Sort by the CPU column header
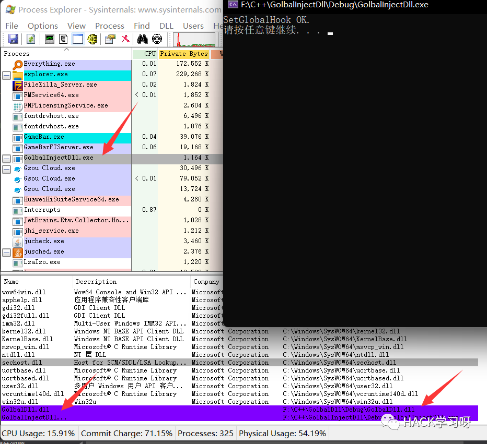 tap(145, 54)
